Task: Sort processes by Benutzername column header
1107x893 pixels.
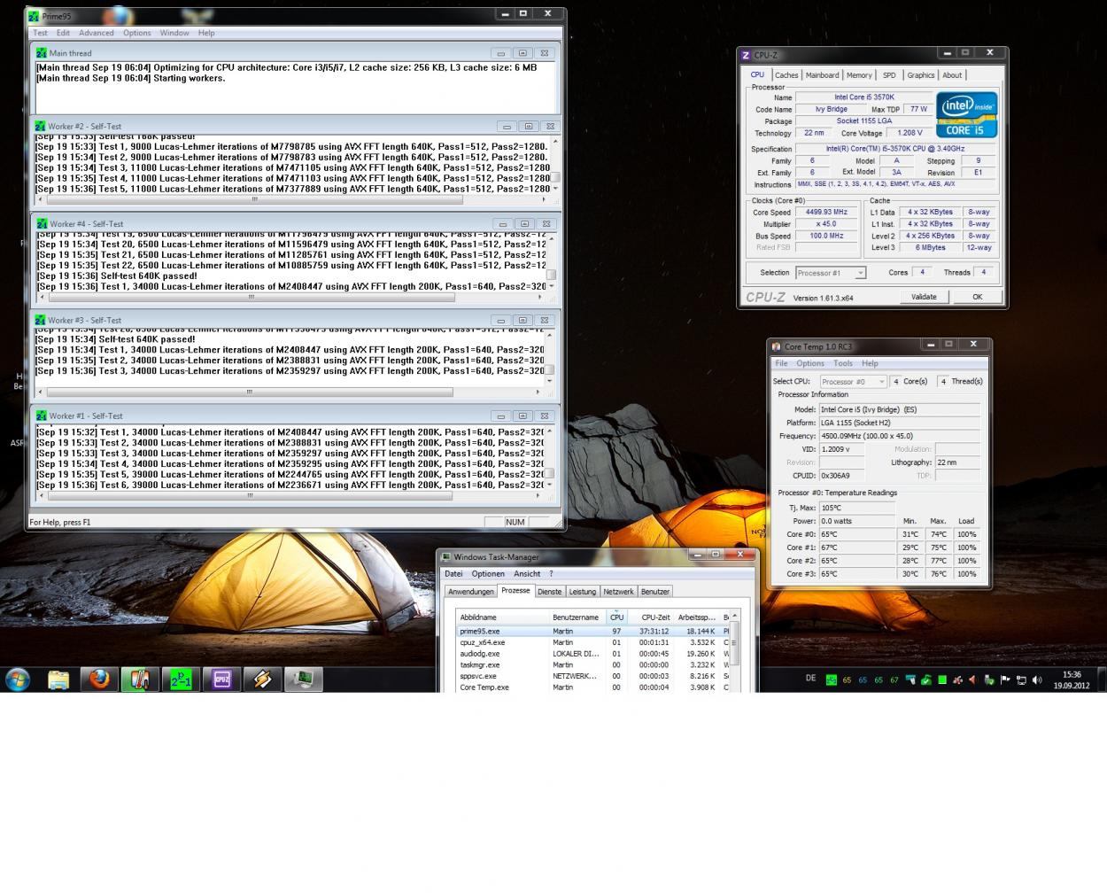Action: [577, 617]
